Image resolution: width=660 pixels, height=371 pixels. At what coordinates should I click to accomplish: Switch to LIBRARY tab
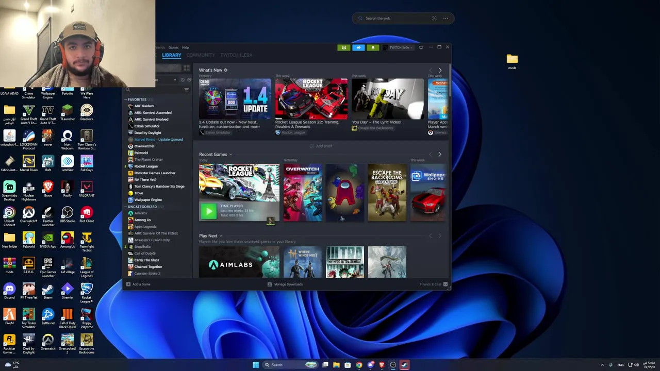172,55
